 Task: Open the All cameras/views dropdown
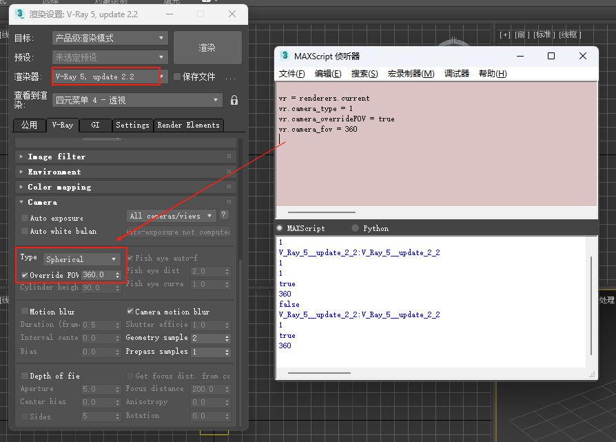172,216
